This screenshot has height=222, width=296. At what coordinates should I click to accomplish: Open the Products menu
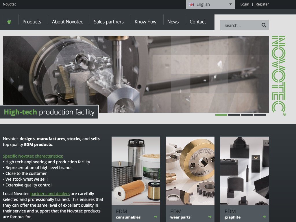click(x=32, y=22)
